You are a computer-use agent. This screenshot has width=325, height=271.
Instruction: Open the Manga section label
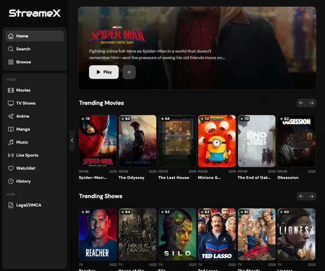[23, 130]
